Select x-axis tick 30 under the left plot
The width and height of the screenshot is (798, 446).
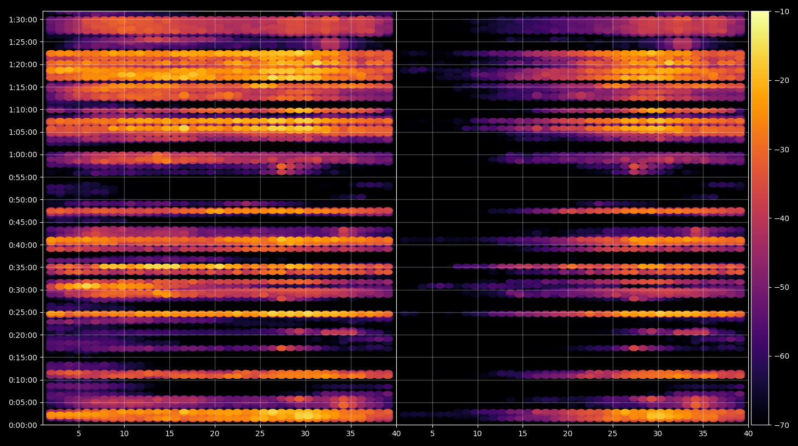coord(305,434)
